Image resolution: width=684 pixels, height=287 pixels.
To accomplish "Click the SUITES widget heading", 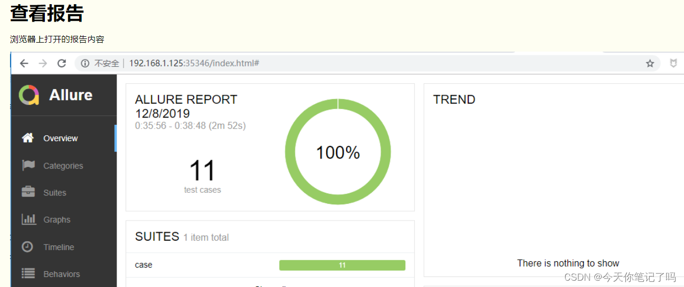I will tap(157, 236).
